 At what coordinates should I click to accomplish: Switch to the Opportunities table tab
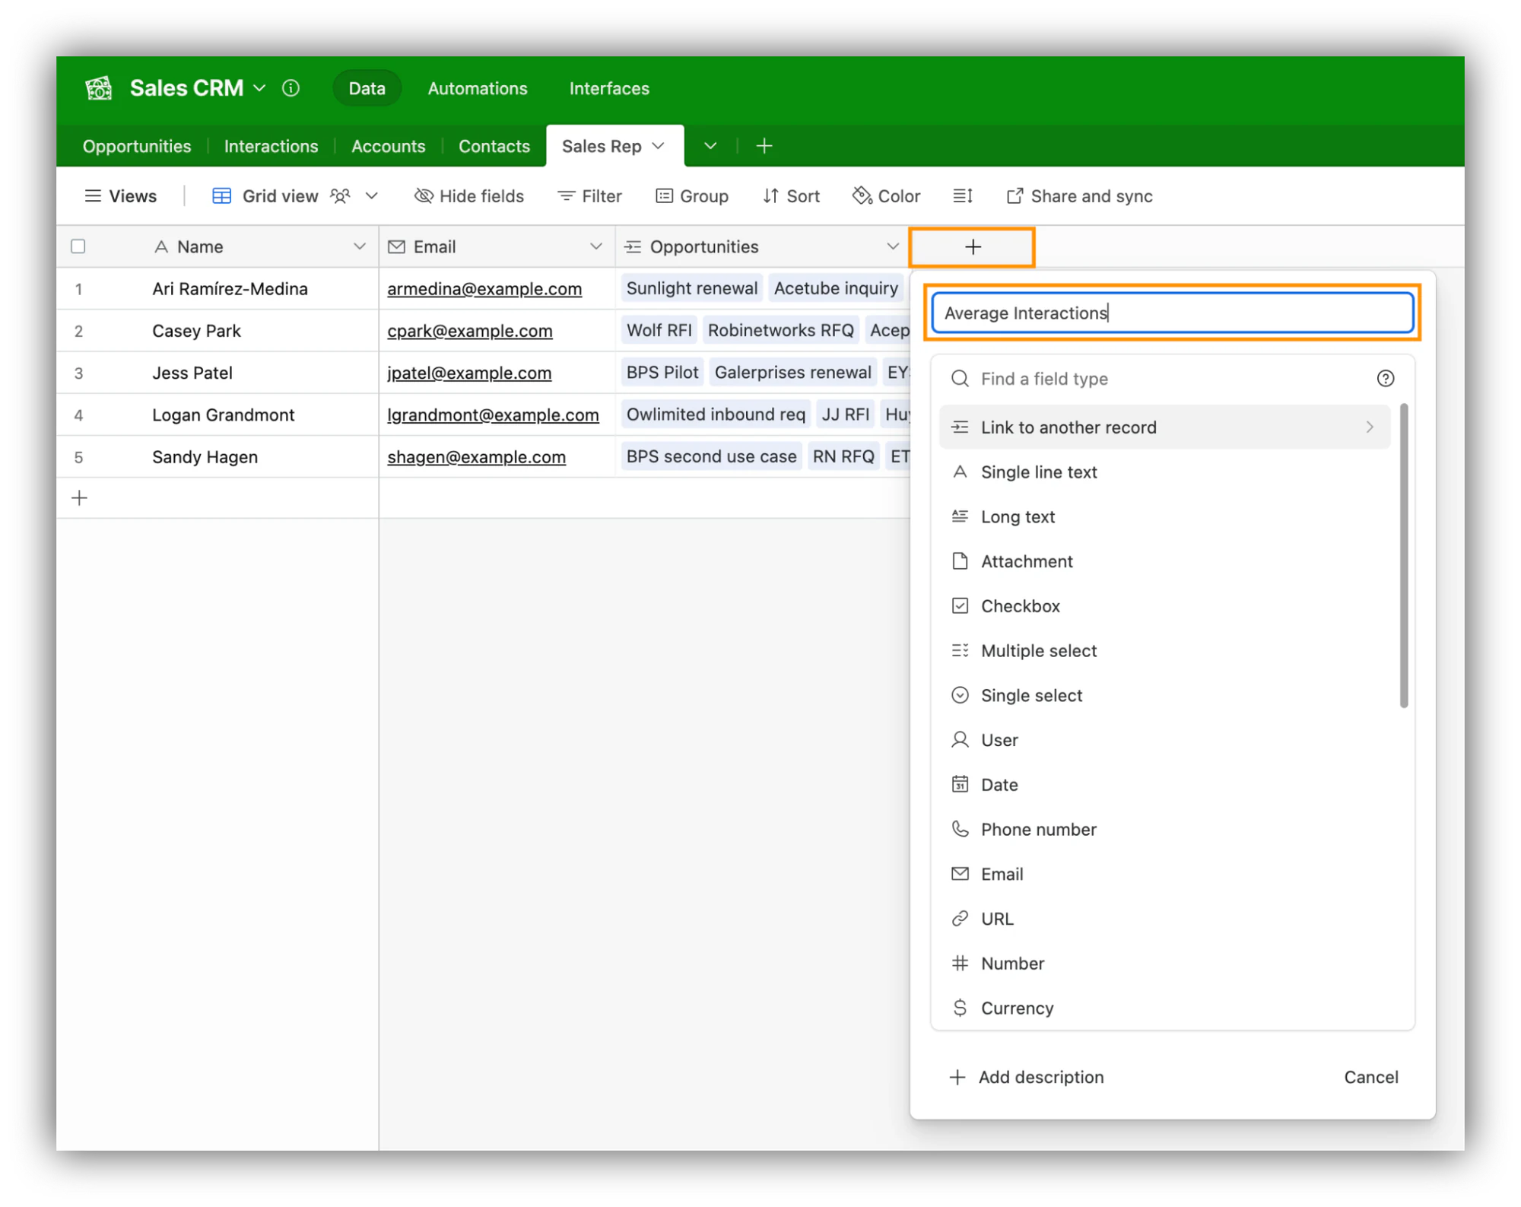pyautogui.click(x=137, y=146)
